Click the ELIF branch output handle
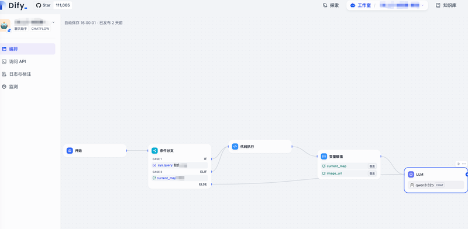468x229 pixels. click(212, 172)
